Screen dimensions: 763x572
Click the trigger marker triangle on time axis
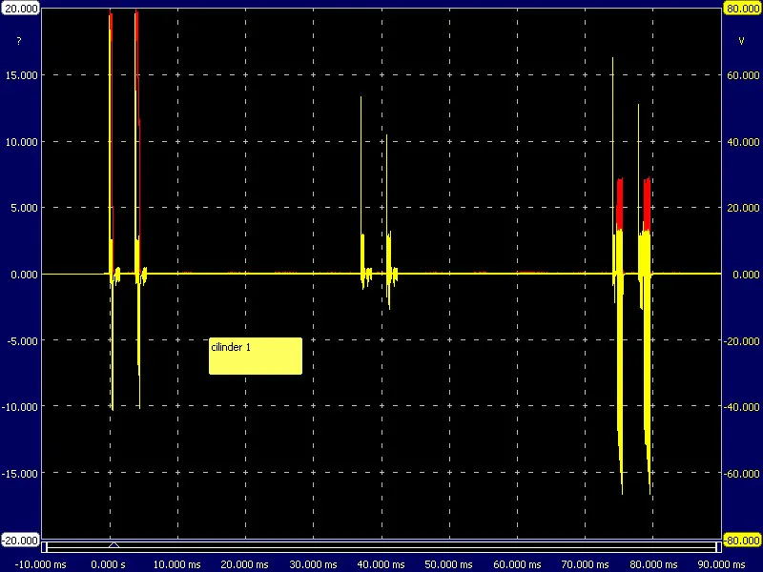(113, 544)
